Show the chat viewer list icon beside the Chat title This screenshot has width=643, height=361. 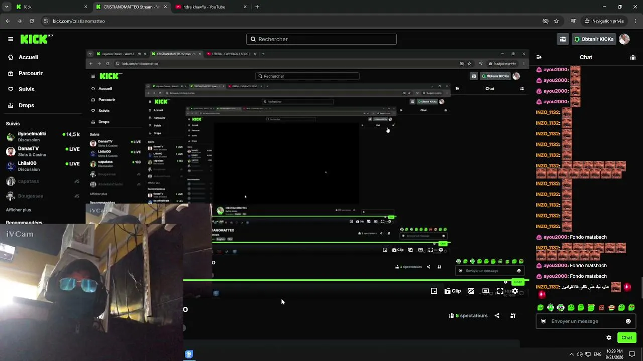coord(633,57)
